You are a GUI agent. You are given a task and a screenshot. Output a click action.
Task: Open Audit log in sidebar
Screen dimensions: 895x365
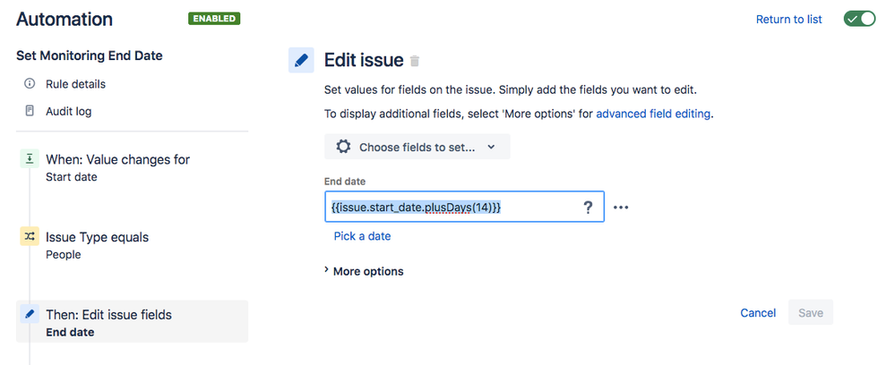pos(68,111)
